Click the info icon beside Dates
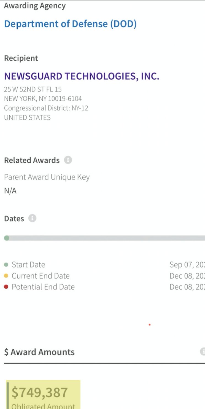The image size is (205, 409). click(x=32, y=219)
